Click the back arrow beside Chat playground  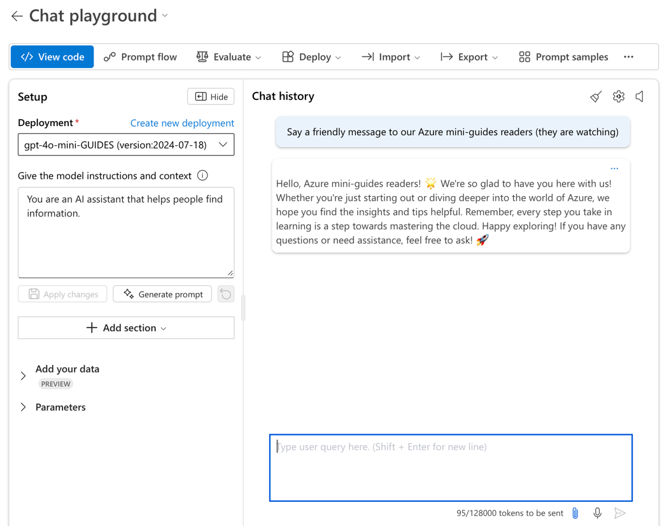pyautogui.click(x=17, y=16)
